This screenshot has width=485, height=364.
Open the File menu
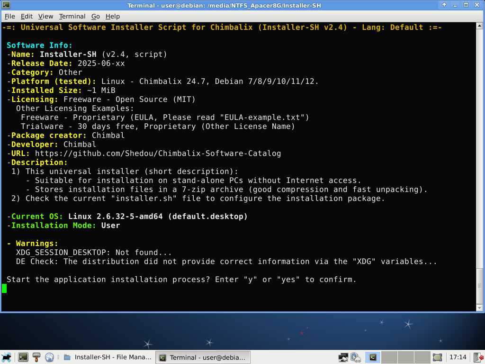[x=9, y=17]
